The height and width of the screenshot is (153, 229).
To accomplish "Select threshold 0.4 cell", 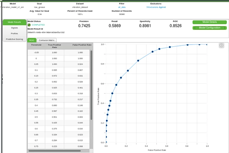I will pos(36,105).
